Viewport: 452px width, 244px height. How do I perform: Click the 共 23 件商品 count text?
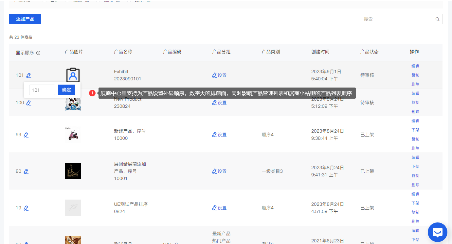(21, 37)
